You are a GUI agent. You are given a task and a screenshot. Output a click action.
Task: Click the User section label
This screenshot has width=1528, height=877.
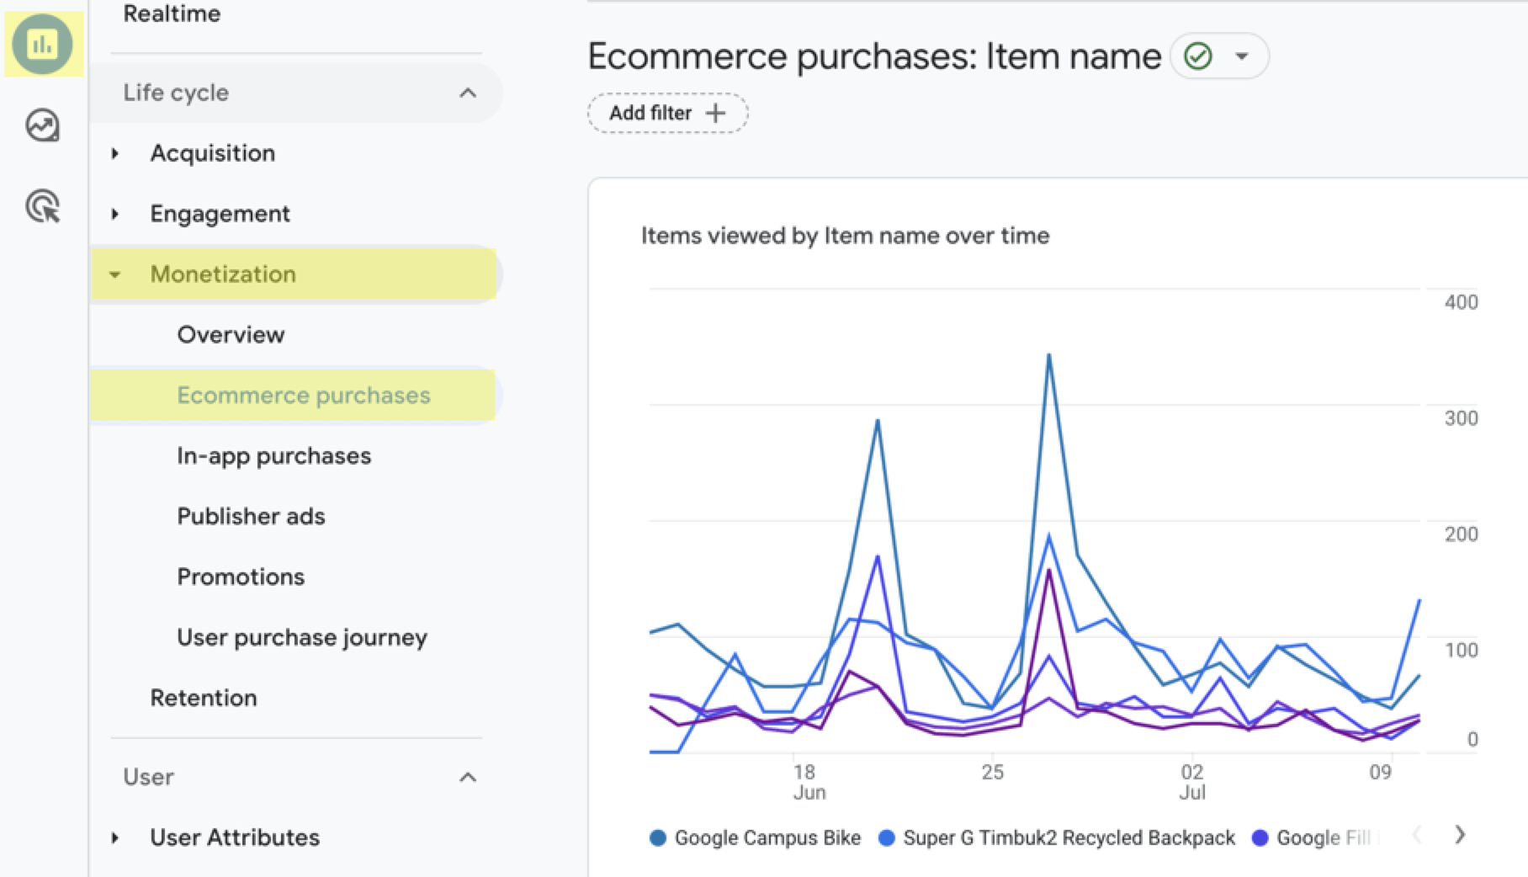148,777
